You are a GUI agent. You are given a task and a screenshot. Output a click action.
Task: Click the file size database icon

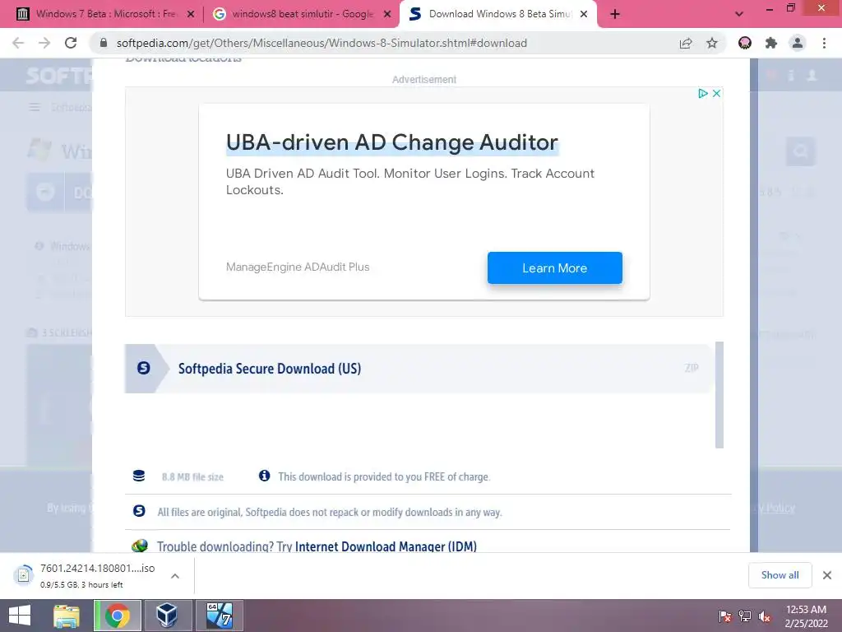[138, 476]
